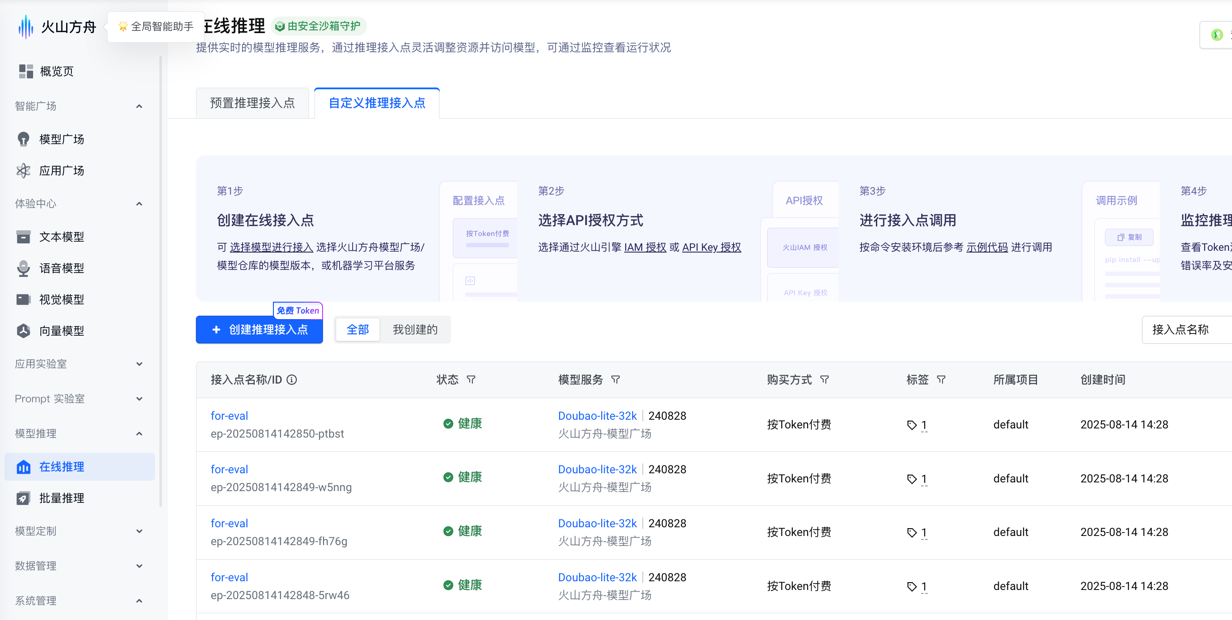Switch list filter to 我创建的
The width and height of the screenshot is (1232, 620).
click(414, 330)
